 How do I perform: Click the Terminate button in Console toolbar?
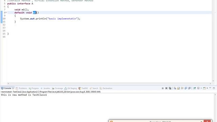163,88
